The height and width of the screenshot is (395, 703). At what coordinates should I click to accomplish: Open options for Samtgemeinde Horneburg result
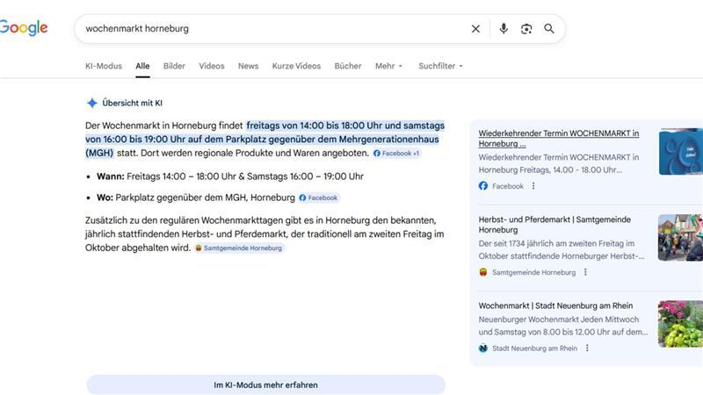tap(585, 272)
